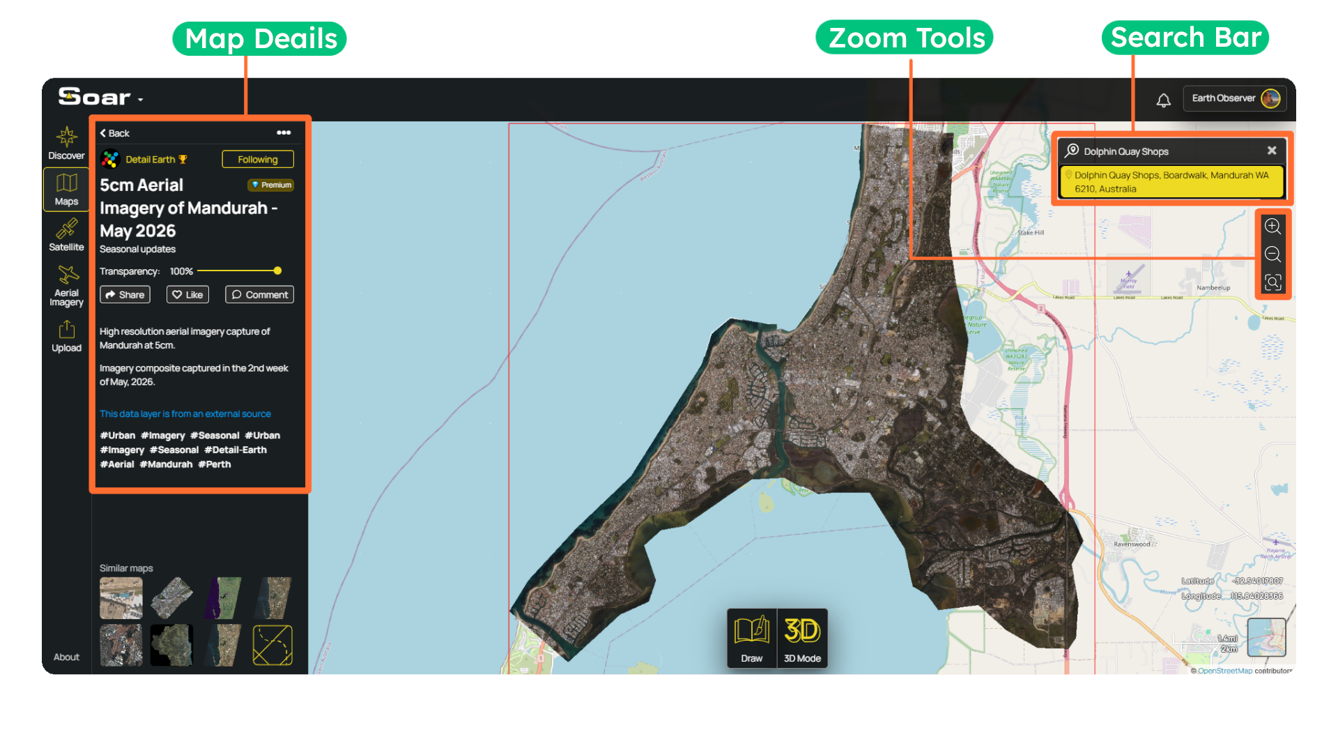Viewport: 1338px width, 753px height.
Task: Open the Comment button
Action: tap(259, 295)
